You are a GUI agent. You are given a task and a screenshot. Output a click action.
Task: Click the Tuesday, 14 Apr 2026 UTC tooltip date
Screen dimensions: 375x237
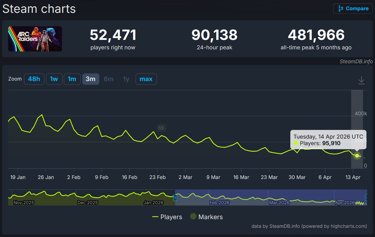pyautogui.click(x=328, y=137)
